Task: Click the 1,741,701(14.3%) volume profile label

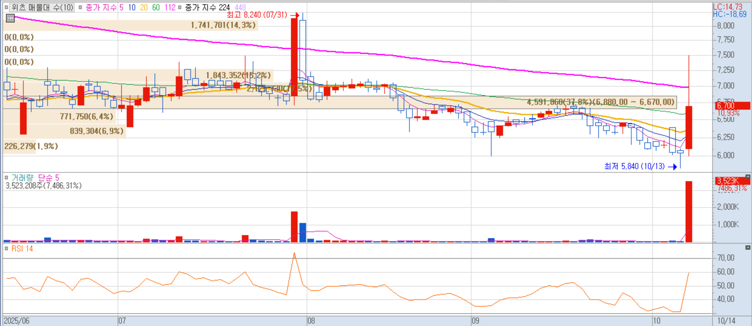Action: (223, 25)
